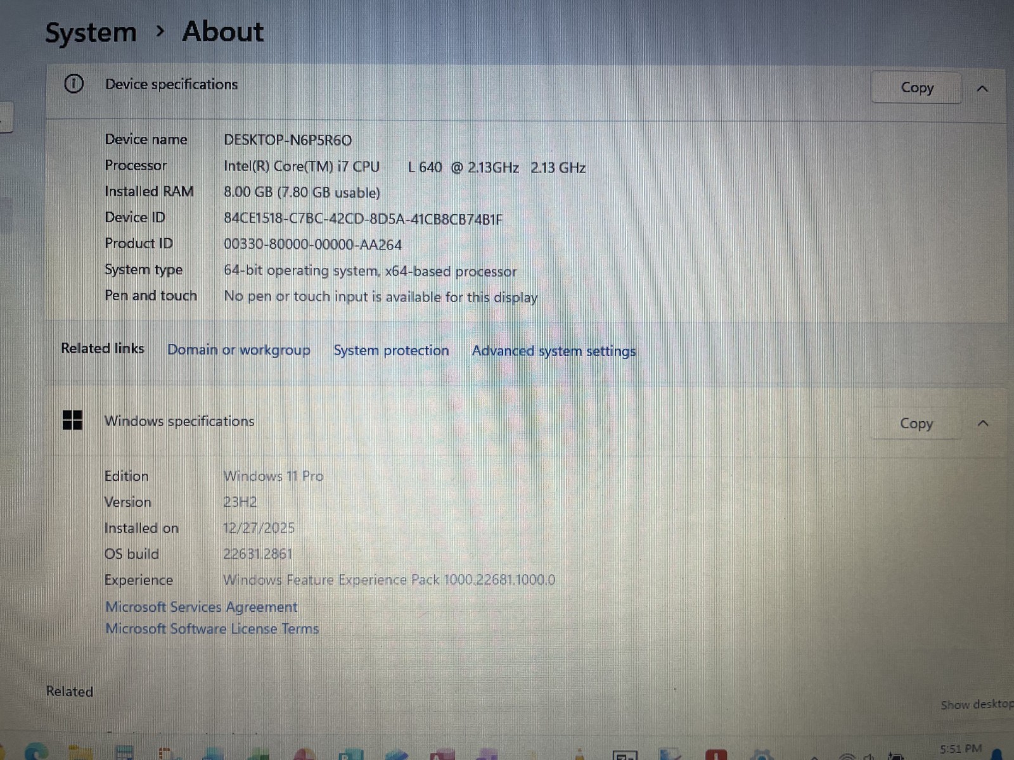Open the Domain or workgroup link
The image size is (1014, 760).
[239, 350]
